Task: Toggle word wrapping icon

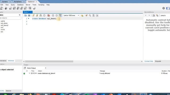Action: click(97, 15)
